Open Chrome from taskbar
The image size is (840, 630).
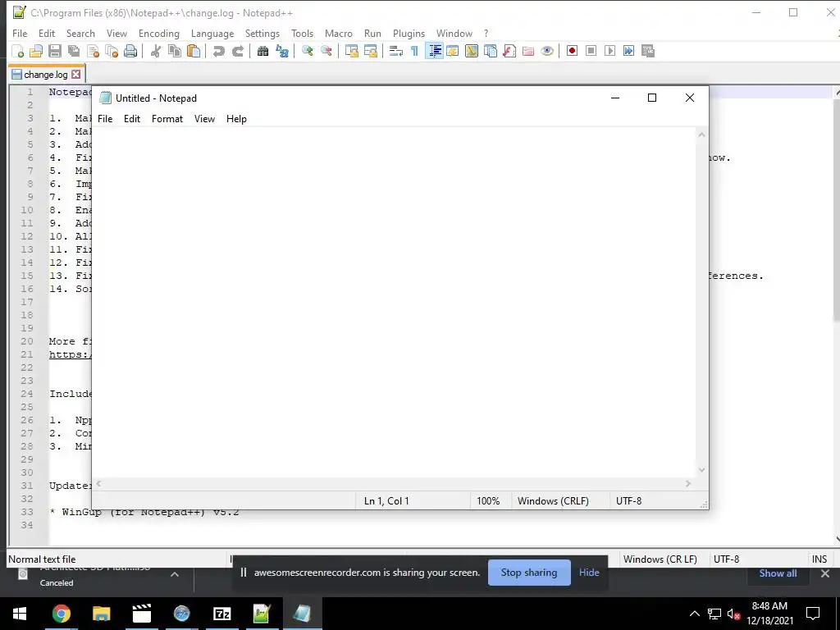tap(61, 614)
